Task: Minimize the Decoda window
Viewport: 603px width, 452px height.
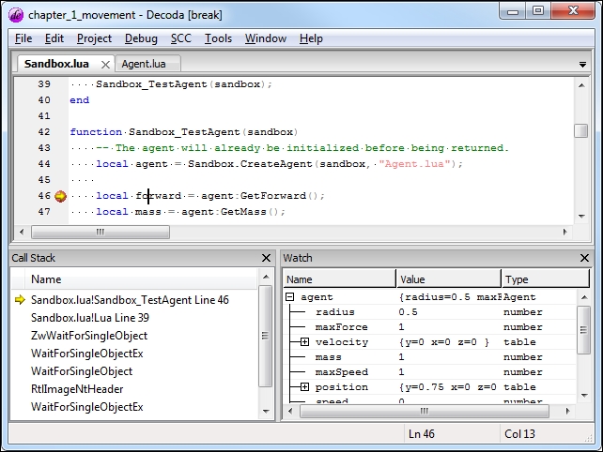Action: coord(513,11)
